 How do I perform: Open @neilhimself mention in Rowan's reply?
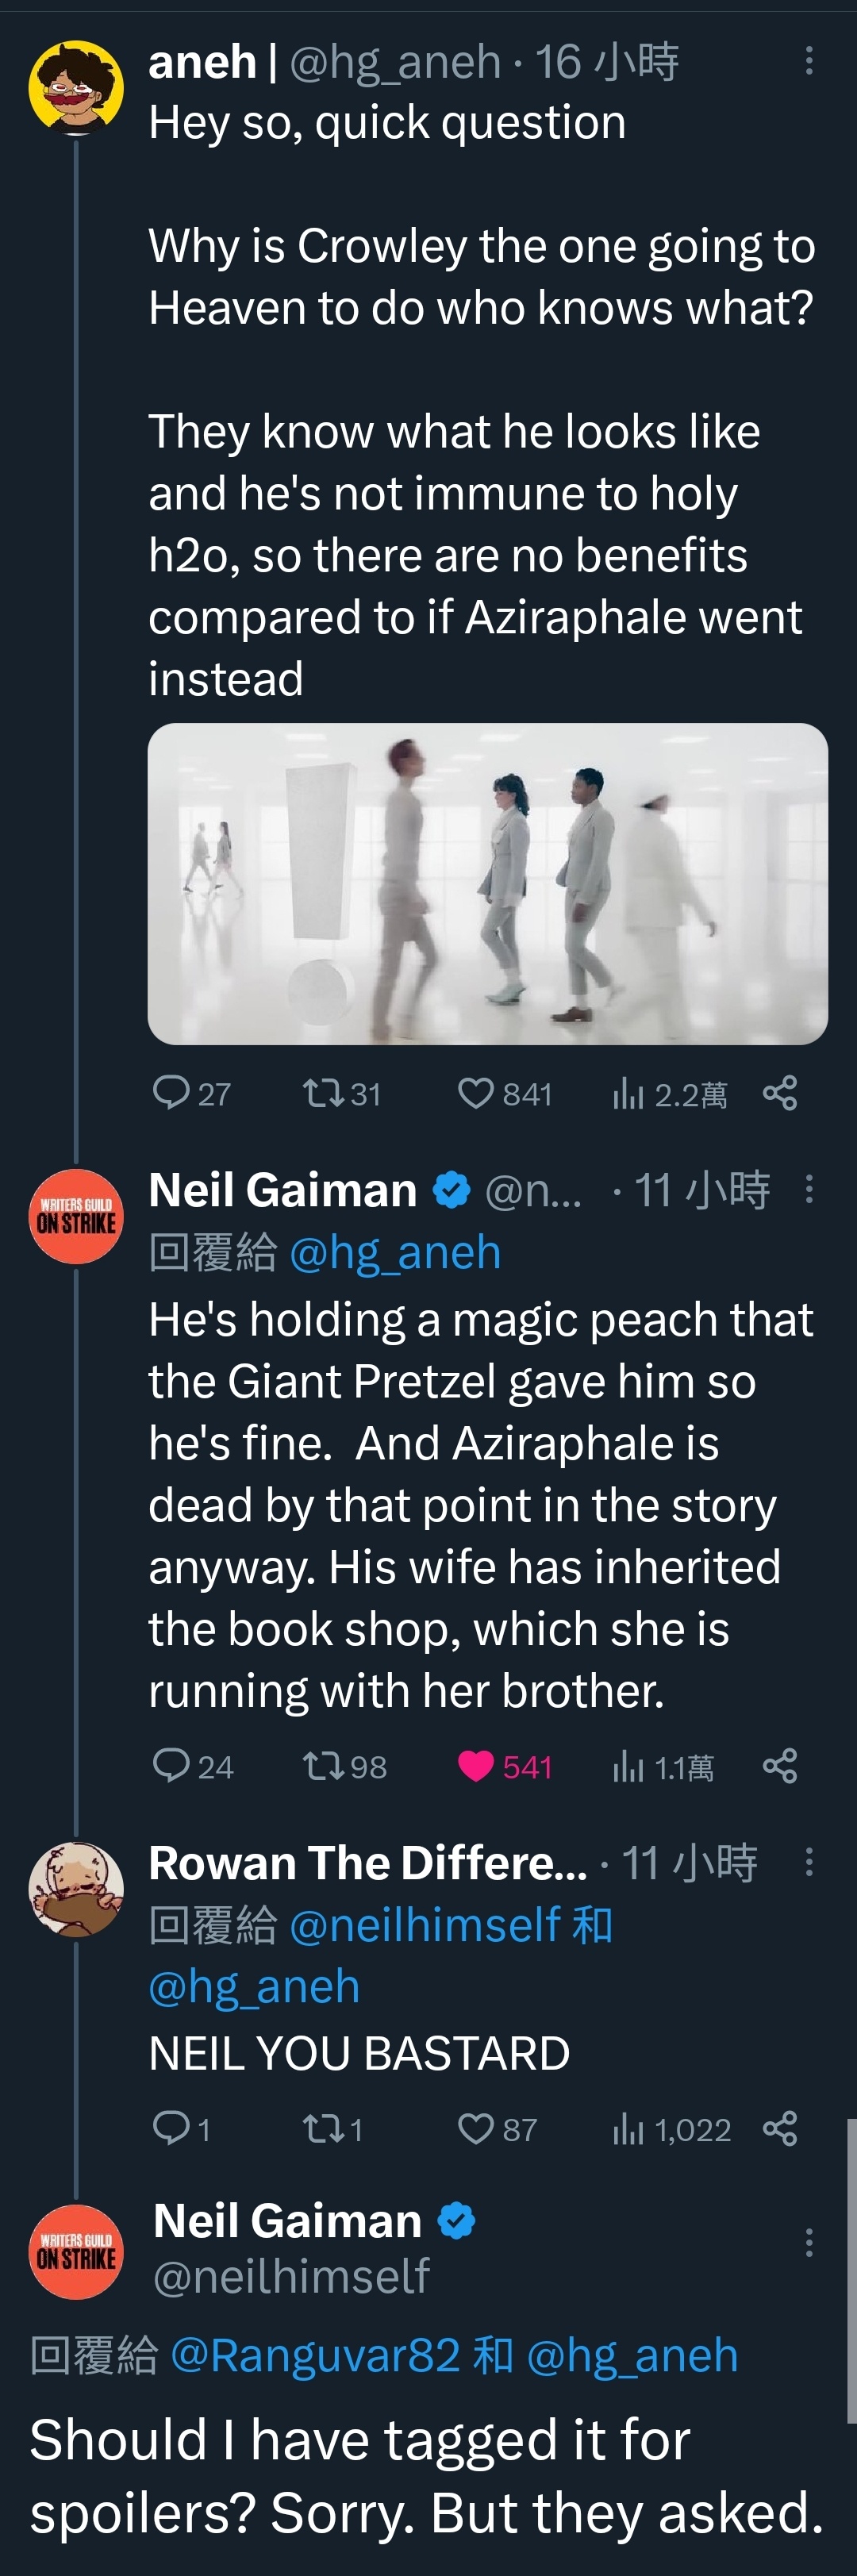425,1924
